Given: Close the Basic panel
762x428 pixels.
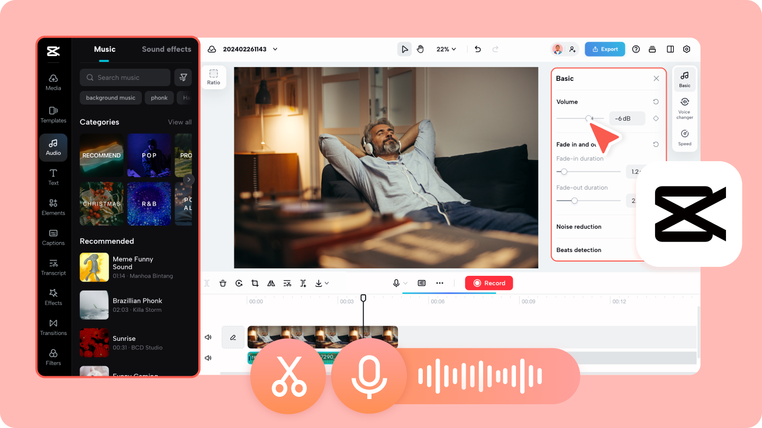Looking at the screenshot, I should pyautogui.click(x=656, y=79).
